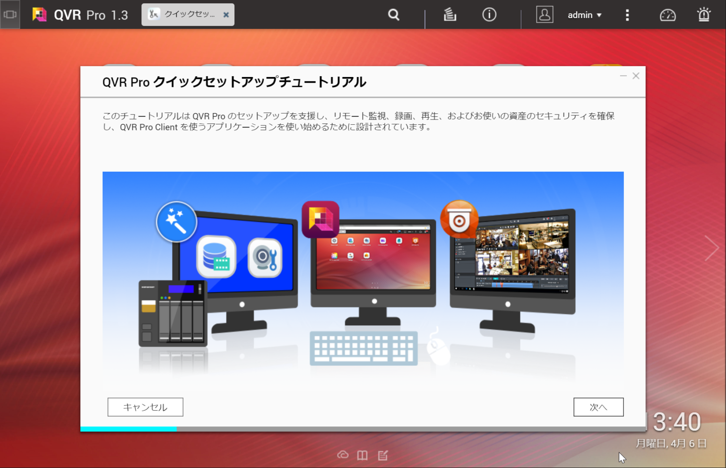Viewport: 726px width, 468px height.
Task: Click the date text 月曜日, 4月 6 日
Action: tap(671, 443)
